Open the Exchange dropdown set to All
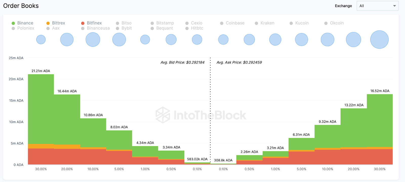Image resolution: width=405 pixels, height=182 pixels. tap(377, 6)
